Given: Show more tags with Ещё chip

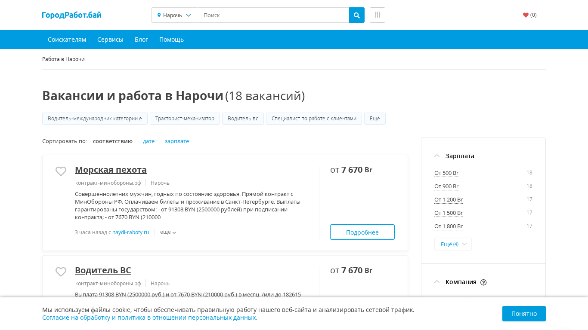Looking at the screenshot, I should pos(375,119).
